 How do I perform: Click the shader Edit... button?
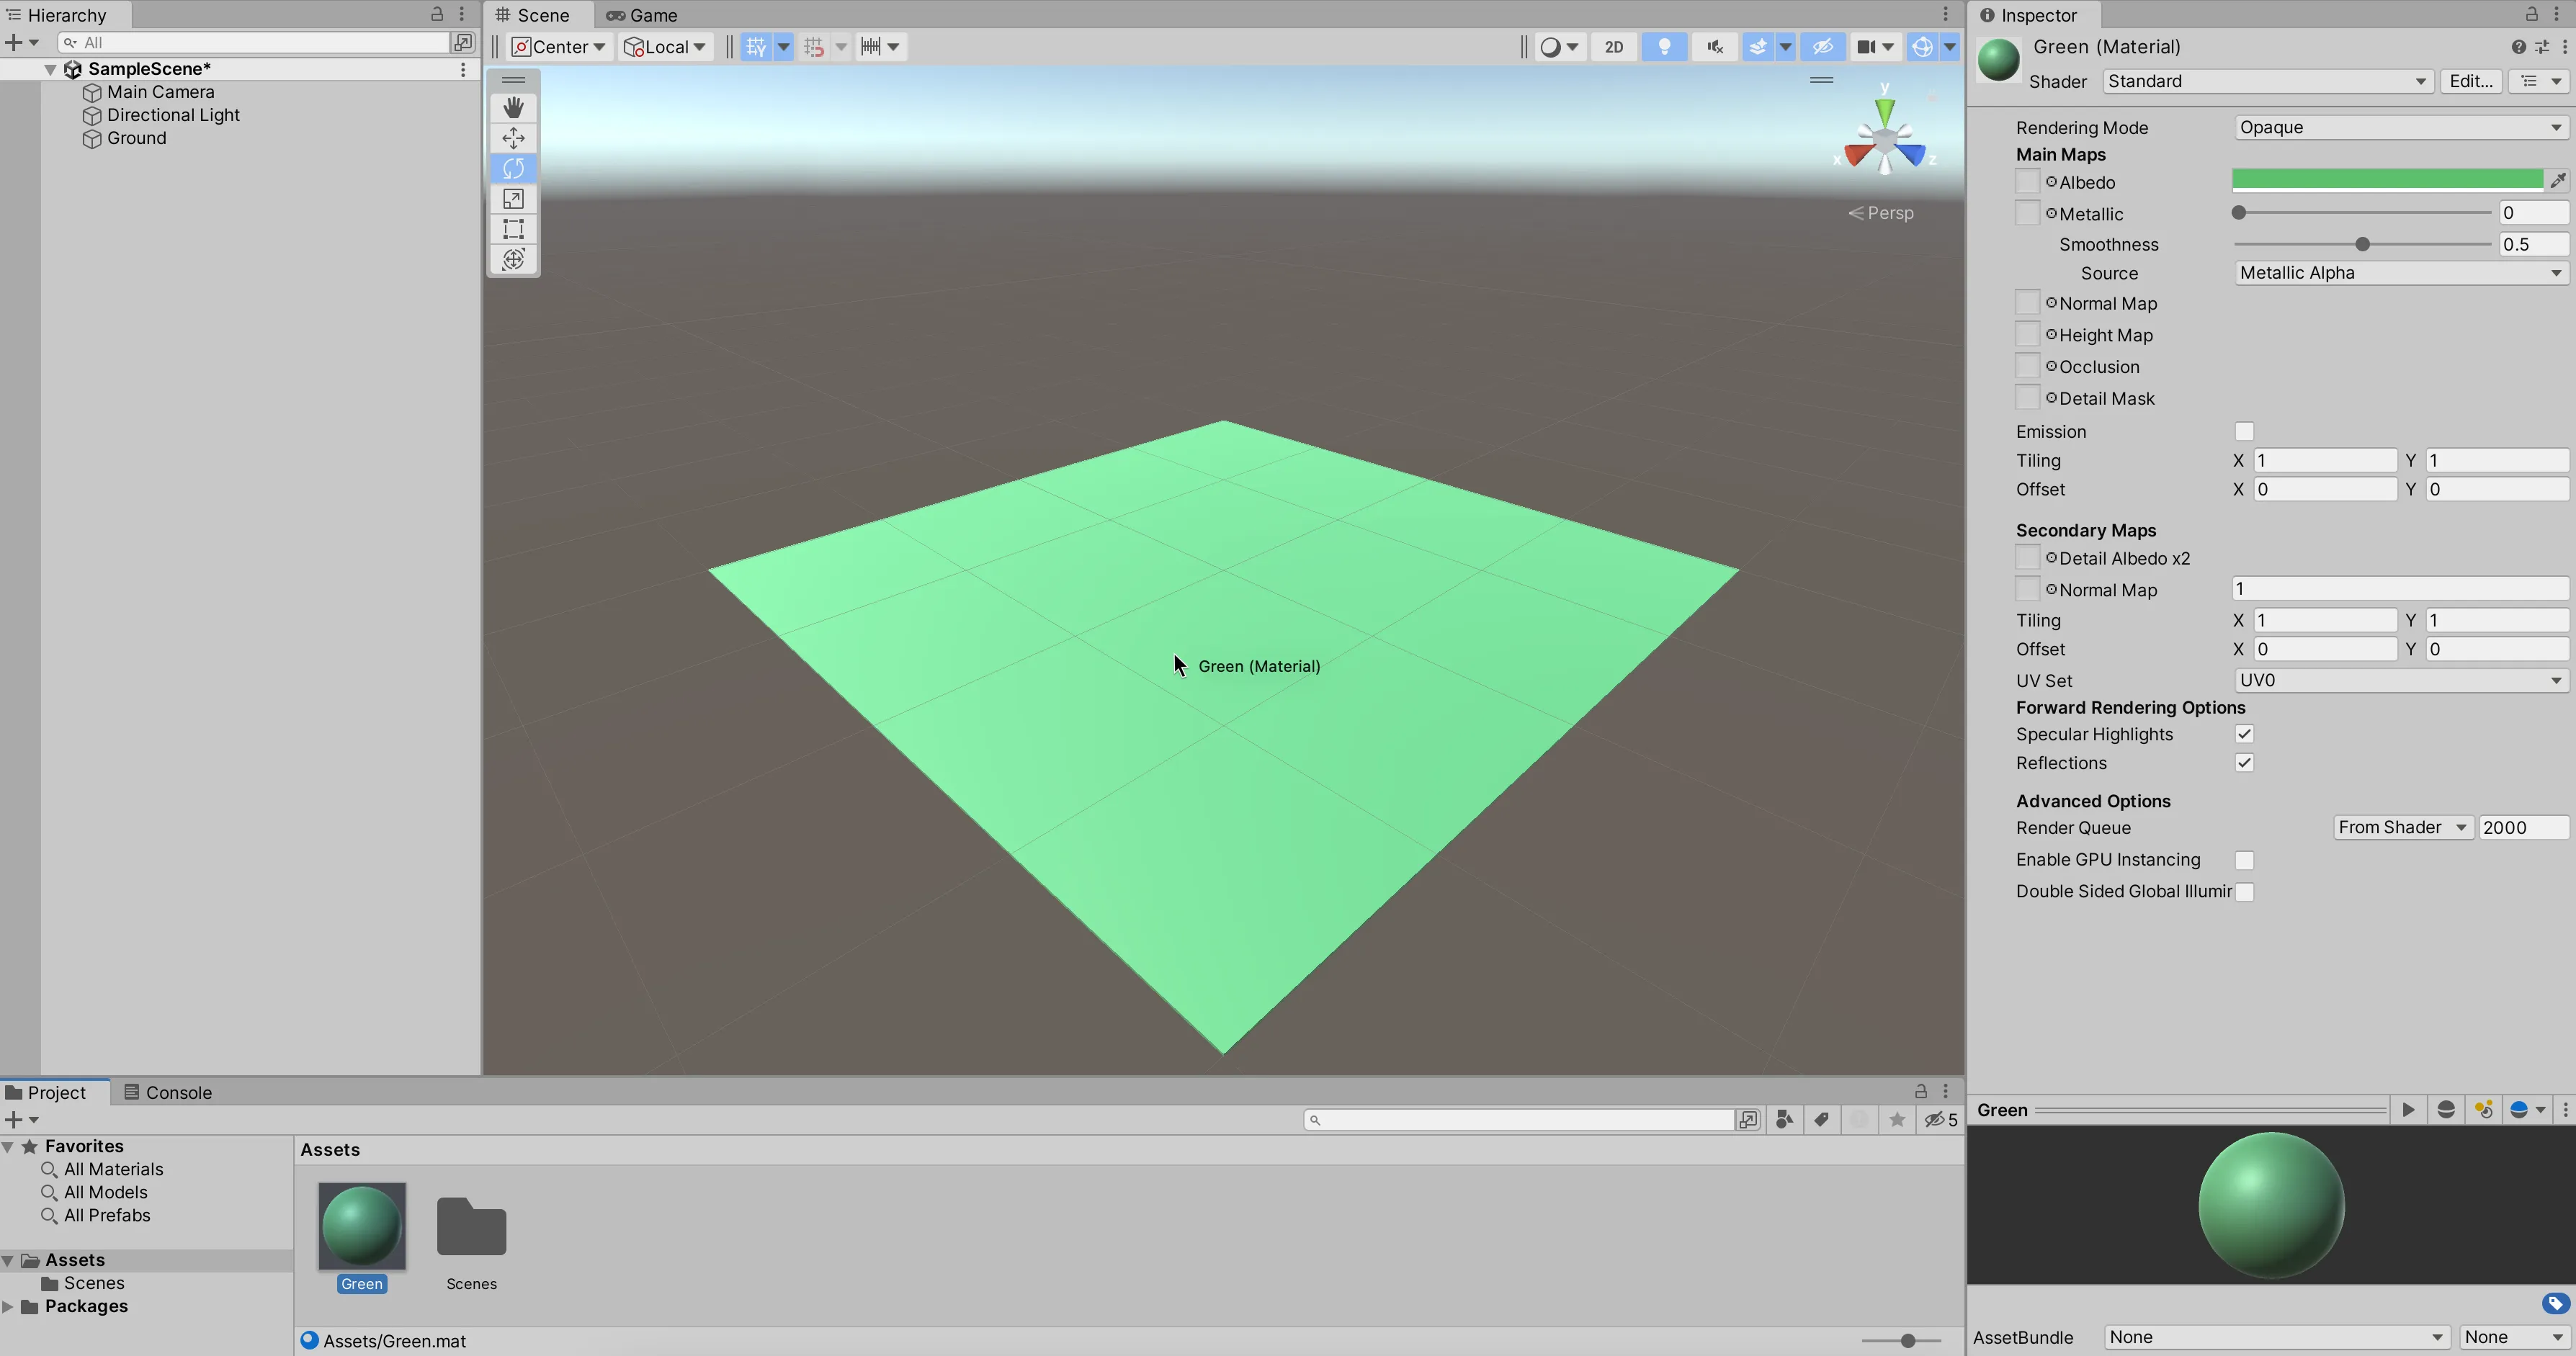pyautogui.click(x=2470, y=81)
